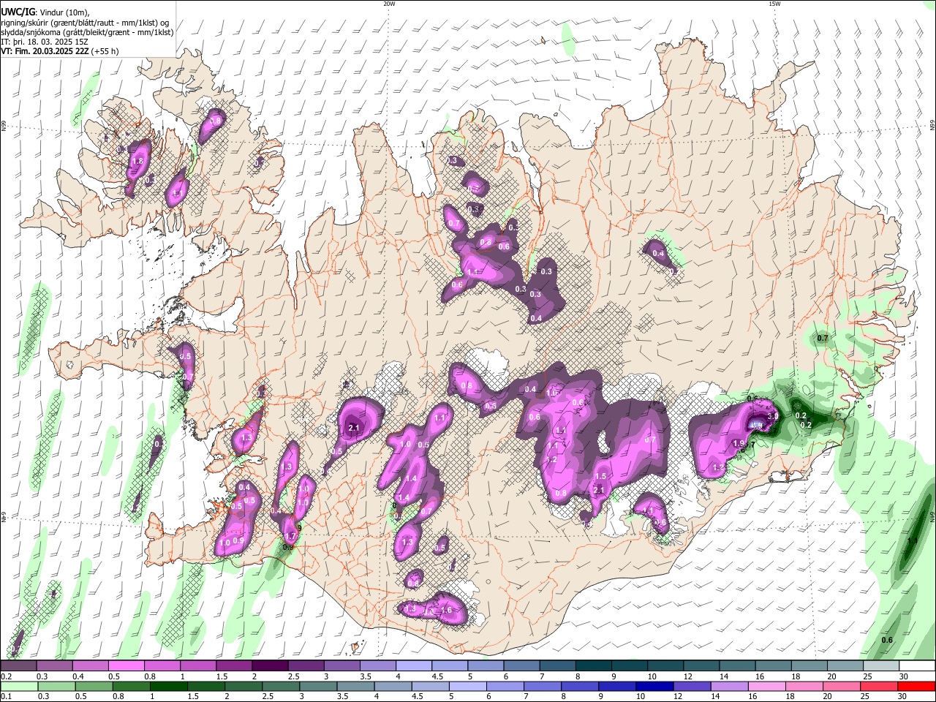Click the 64N latitude label on right edge
This screenshot has height=702, width=936.
click(932, 517)
